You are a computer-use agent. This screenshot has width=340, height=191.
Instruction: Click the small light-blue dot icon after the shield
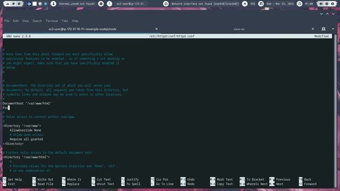(45, 4)
